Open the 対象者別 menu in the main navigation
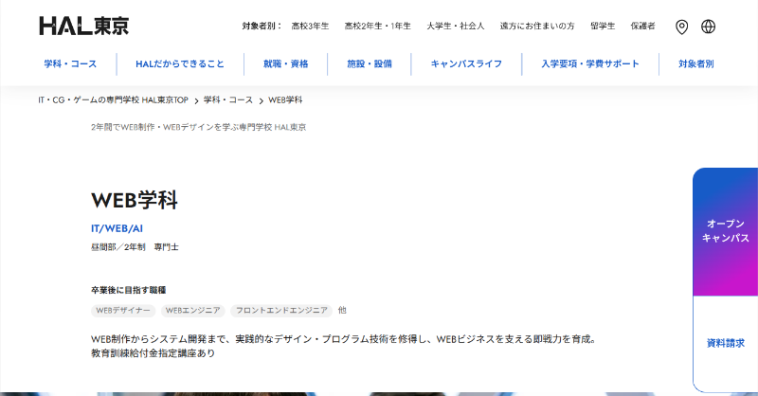This screenshot has height=396, width=758. coord(696,63)
